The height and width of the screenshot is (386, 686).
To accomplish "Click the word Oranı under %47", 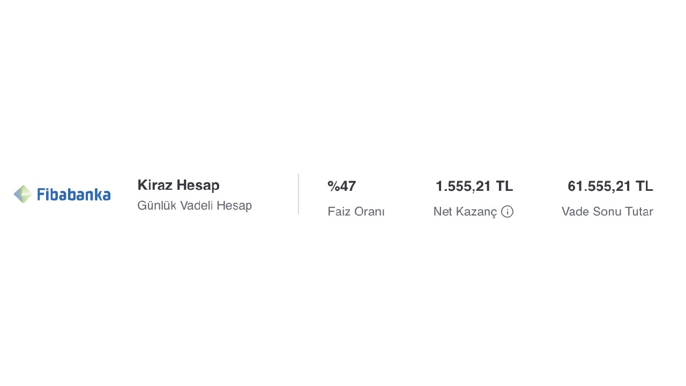I will click(x=370, y=212).
